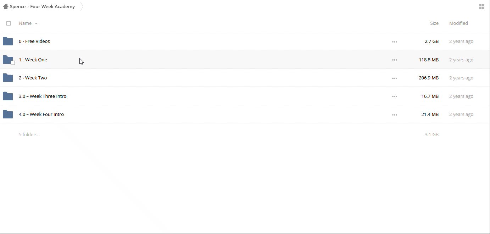Sort files by Name column header
This screenshot has width=490, height=234.
25,23
